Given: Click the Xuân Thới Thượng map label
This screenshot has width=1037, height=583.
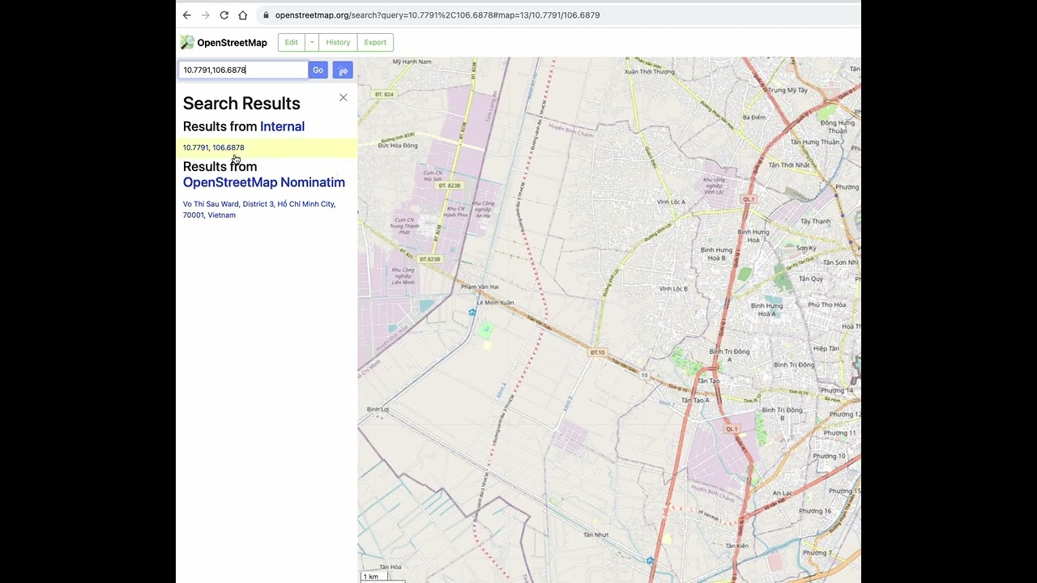Looking at the screenshot, I should [650, 71].
